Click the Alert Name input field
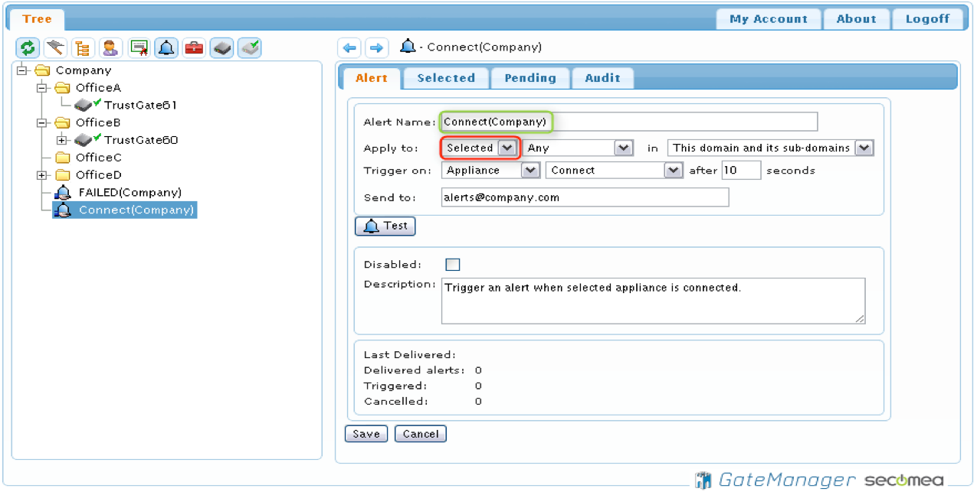This screenshot has height=495, width=977. [x=630, y=122]
